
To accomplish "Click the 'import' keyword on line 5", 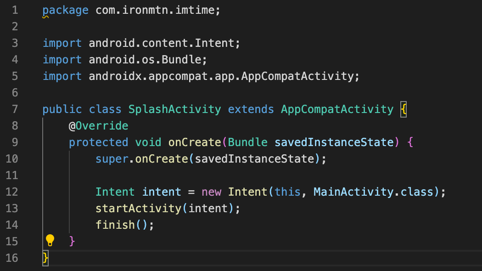I will (x=62, y=76).
